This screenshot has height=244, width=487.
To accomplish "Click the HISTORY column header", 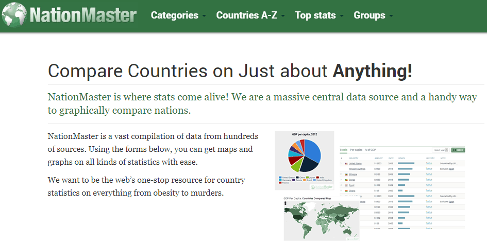I will pos(430,159).
